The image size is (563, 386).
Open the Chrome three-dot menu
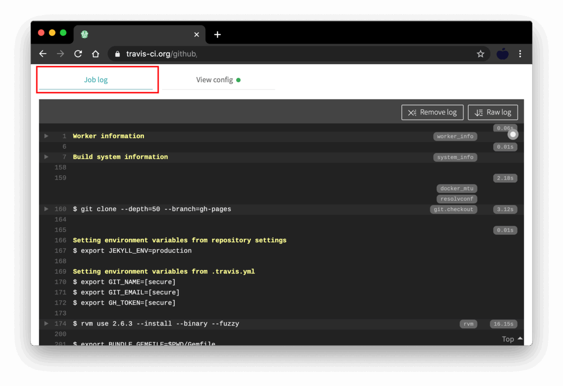coord(520,54)
